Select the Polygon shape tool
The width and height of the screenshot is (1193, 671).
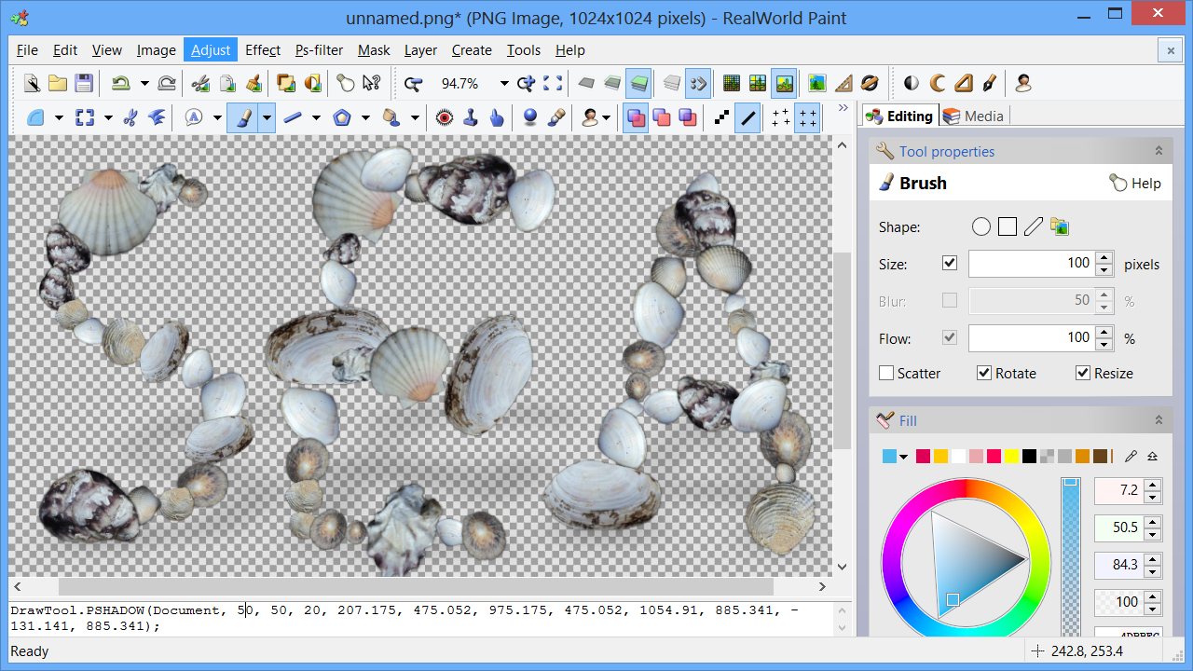(342, 117)
